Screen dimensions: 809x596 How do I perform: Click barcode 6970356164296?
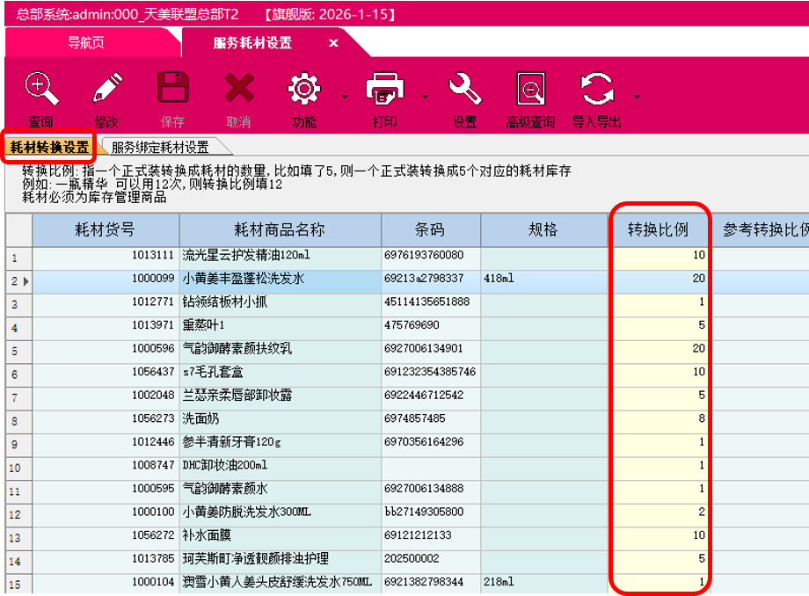coord(424,442)
